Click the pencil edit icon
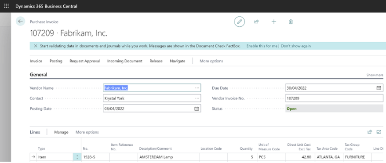 click(x=239, y=22)
